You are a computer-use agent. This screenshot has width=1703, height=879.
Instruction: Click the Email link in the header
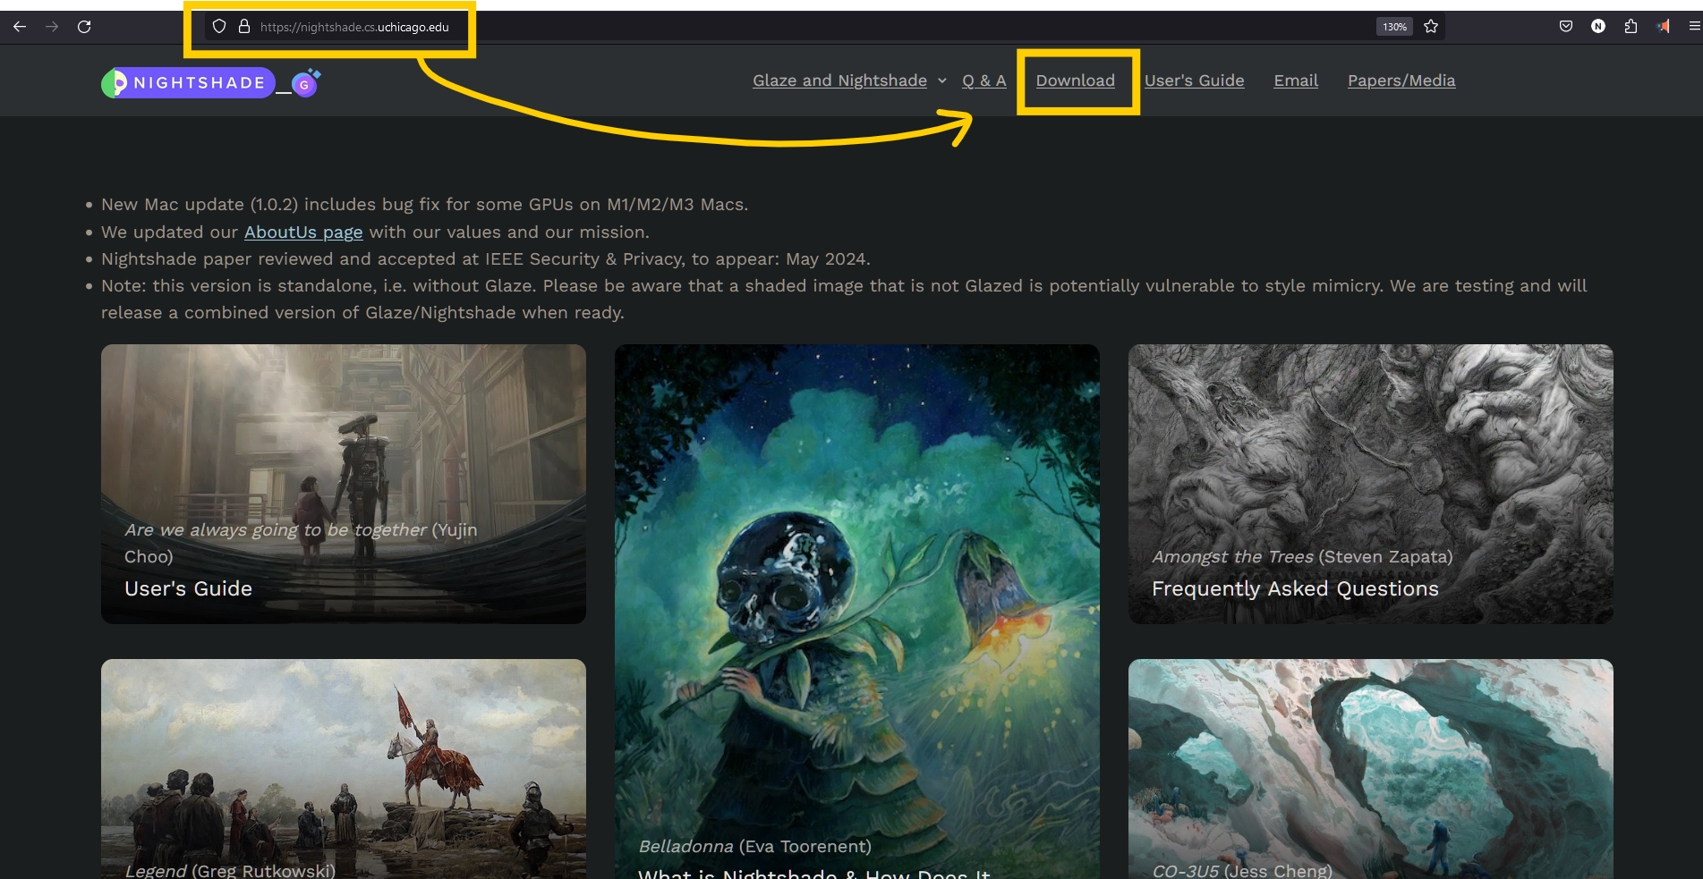click(1295, 80)
